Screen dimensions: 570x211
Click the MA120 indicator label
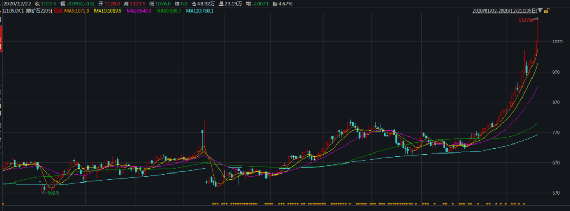(200, 11)
